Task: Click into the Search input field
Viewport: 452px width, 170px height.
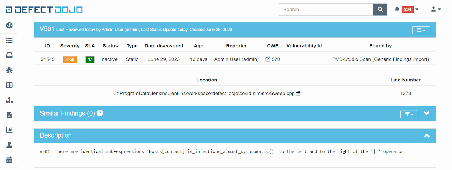Action: tap(326, 9)
